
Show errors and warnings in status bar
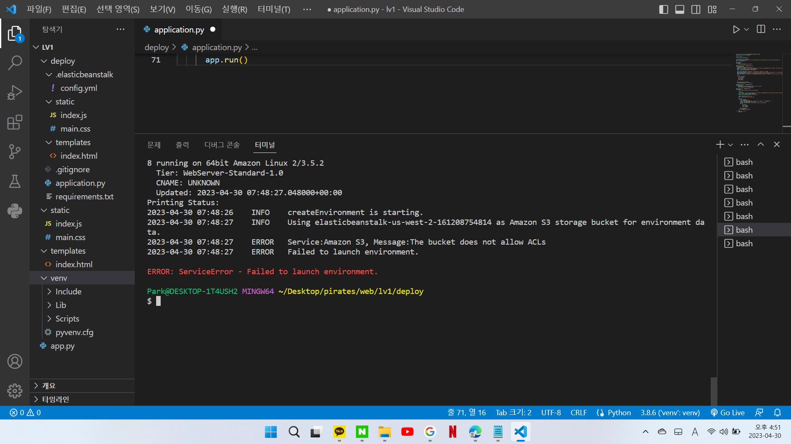point(25,412)
